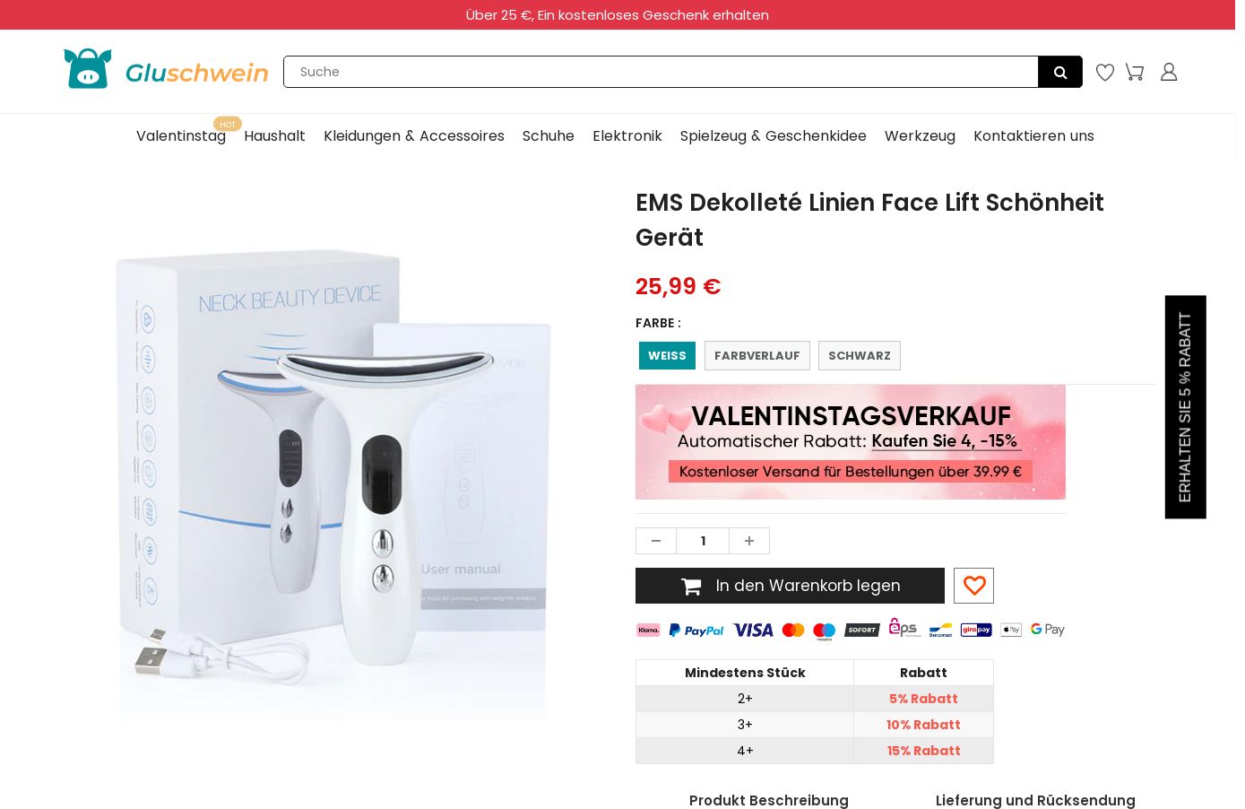The width and height of the screenshot is (1245, 809).
Task: Open the user account icon
Action: pyautogui.click(x=1169, y=72)
